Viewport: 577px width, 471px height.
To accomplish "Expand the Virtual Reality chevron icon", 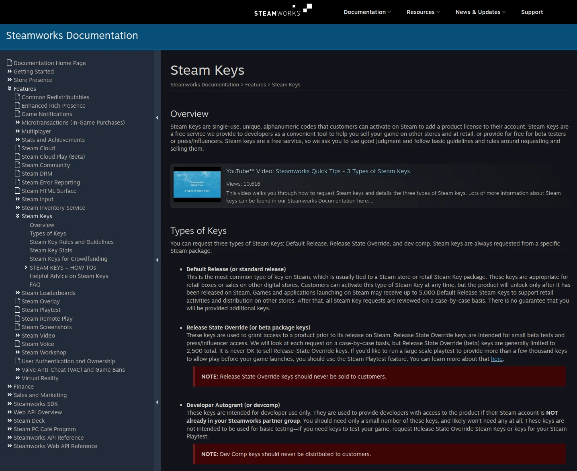I will 18,378.
